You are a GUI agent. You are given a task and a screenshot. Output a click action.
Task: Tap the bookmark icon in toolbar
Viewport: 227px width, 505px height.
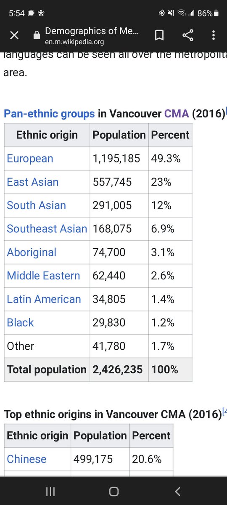point(159,36)
